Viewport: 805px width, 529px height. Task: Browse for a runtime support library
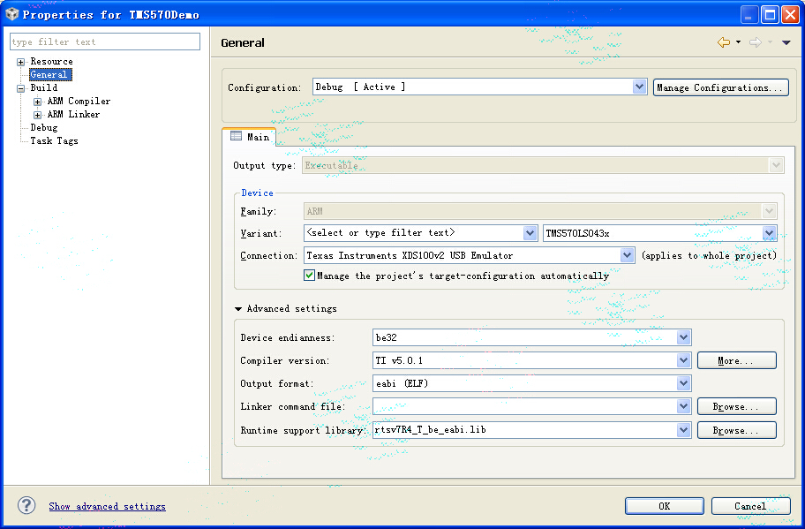coord(736,430)
